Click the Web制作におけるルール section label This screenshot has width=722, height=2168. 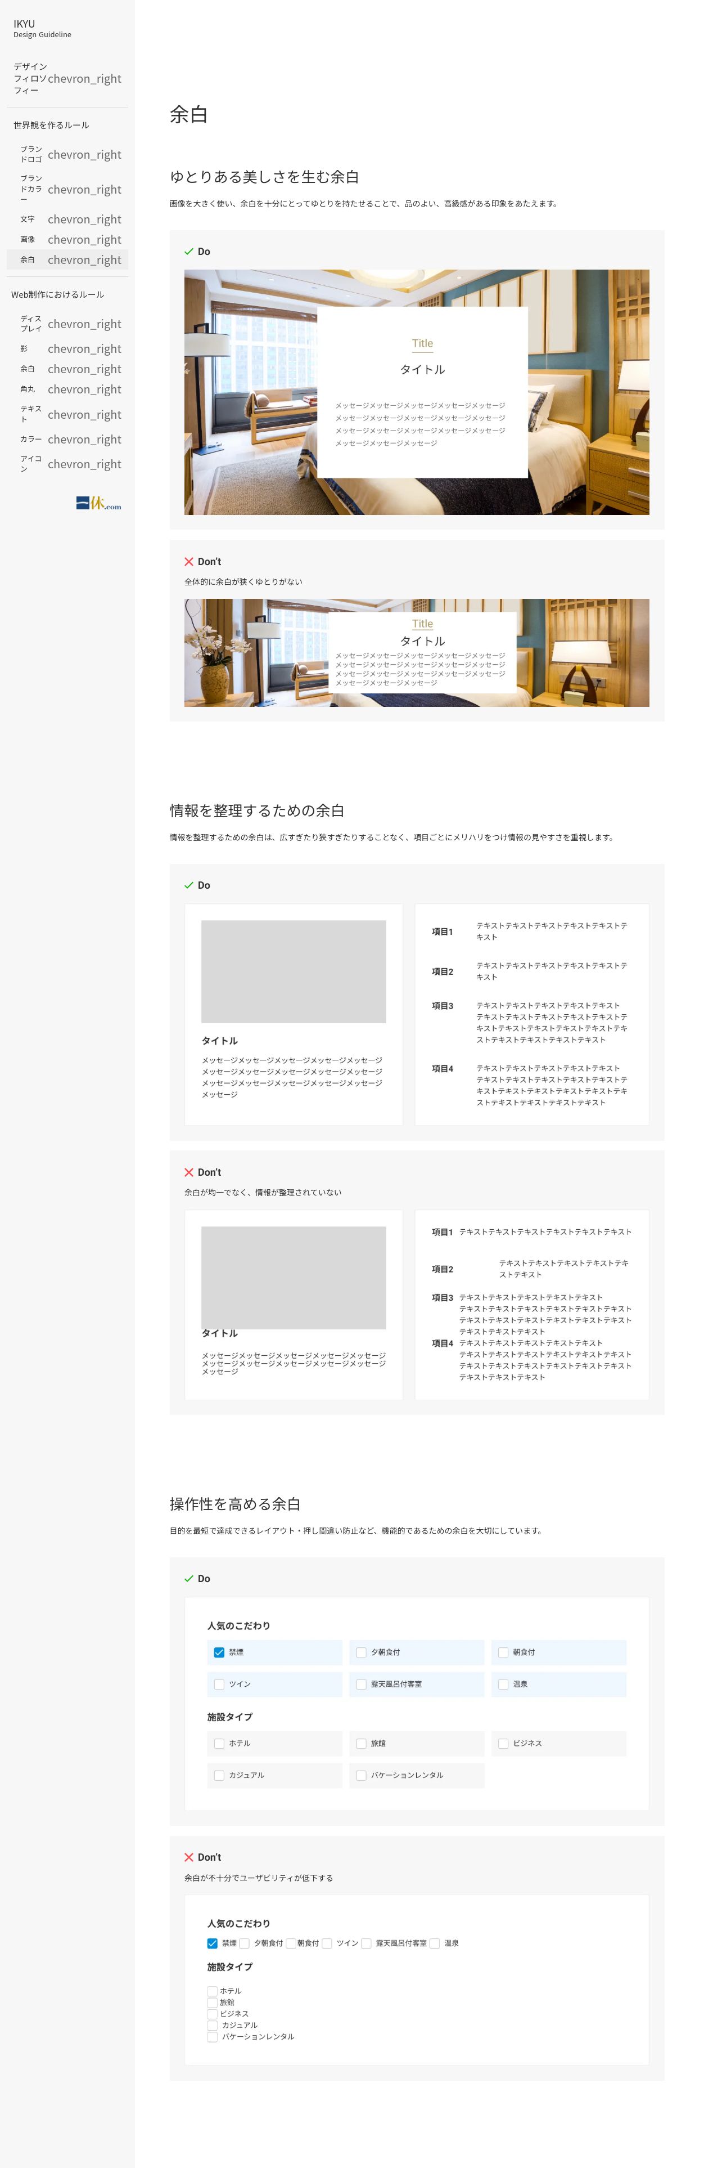tap(58, 294)
